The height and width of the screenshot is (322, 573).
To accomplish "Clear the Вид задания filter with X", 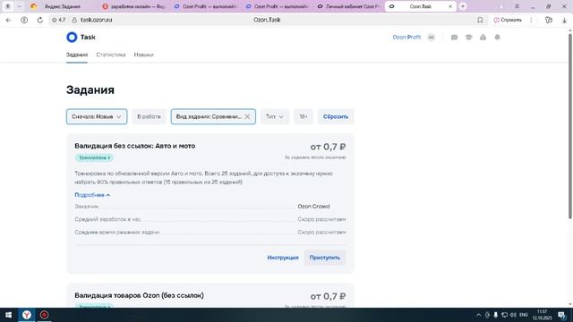I will (247, 116).
